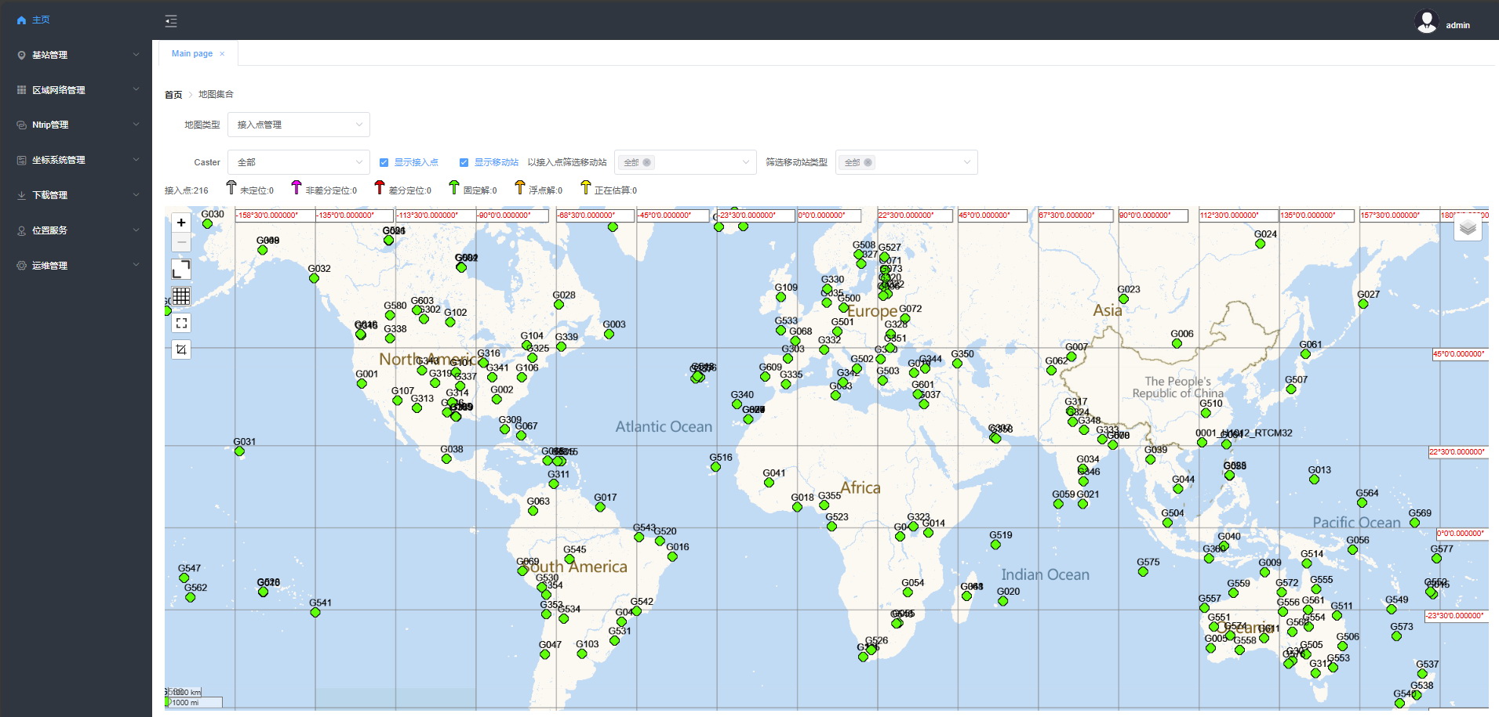Collapse the sidebar with the hamburger icon
Image resolution: width=1499 pixels, height=717 pixels.
[171, 21]
